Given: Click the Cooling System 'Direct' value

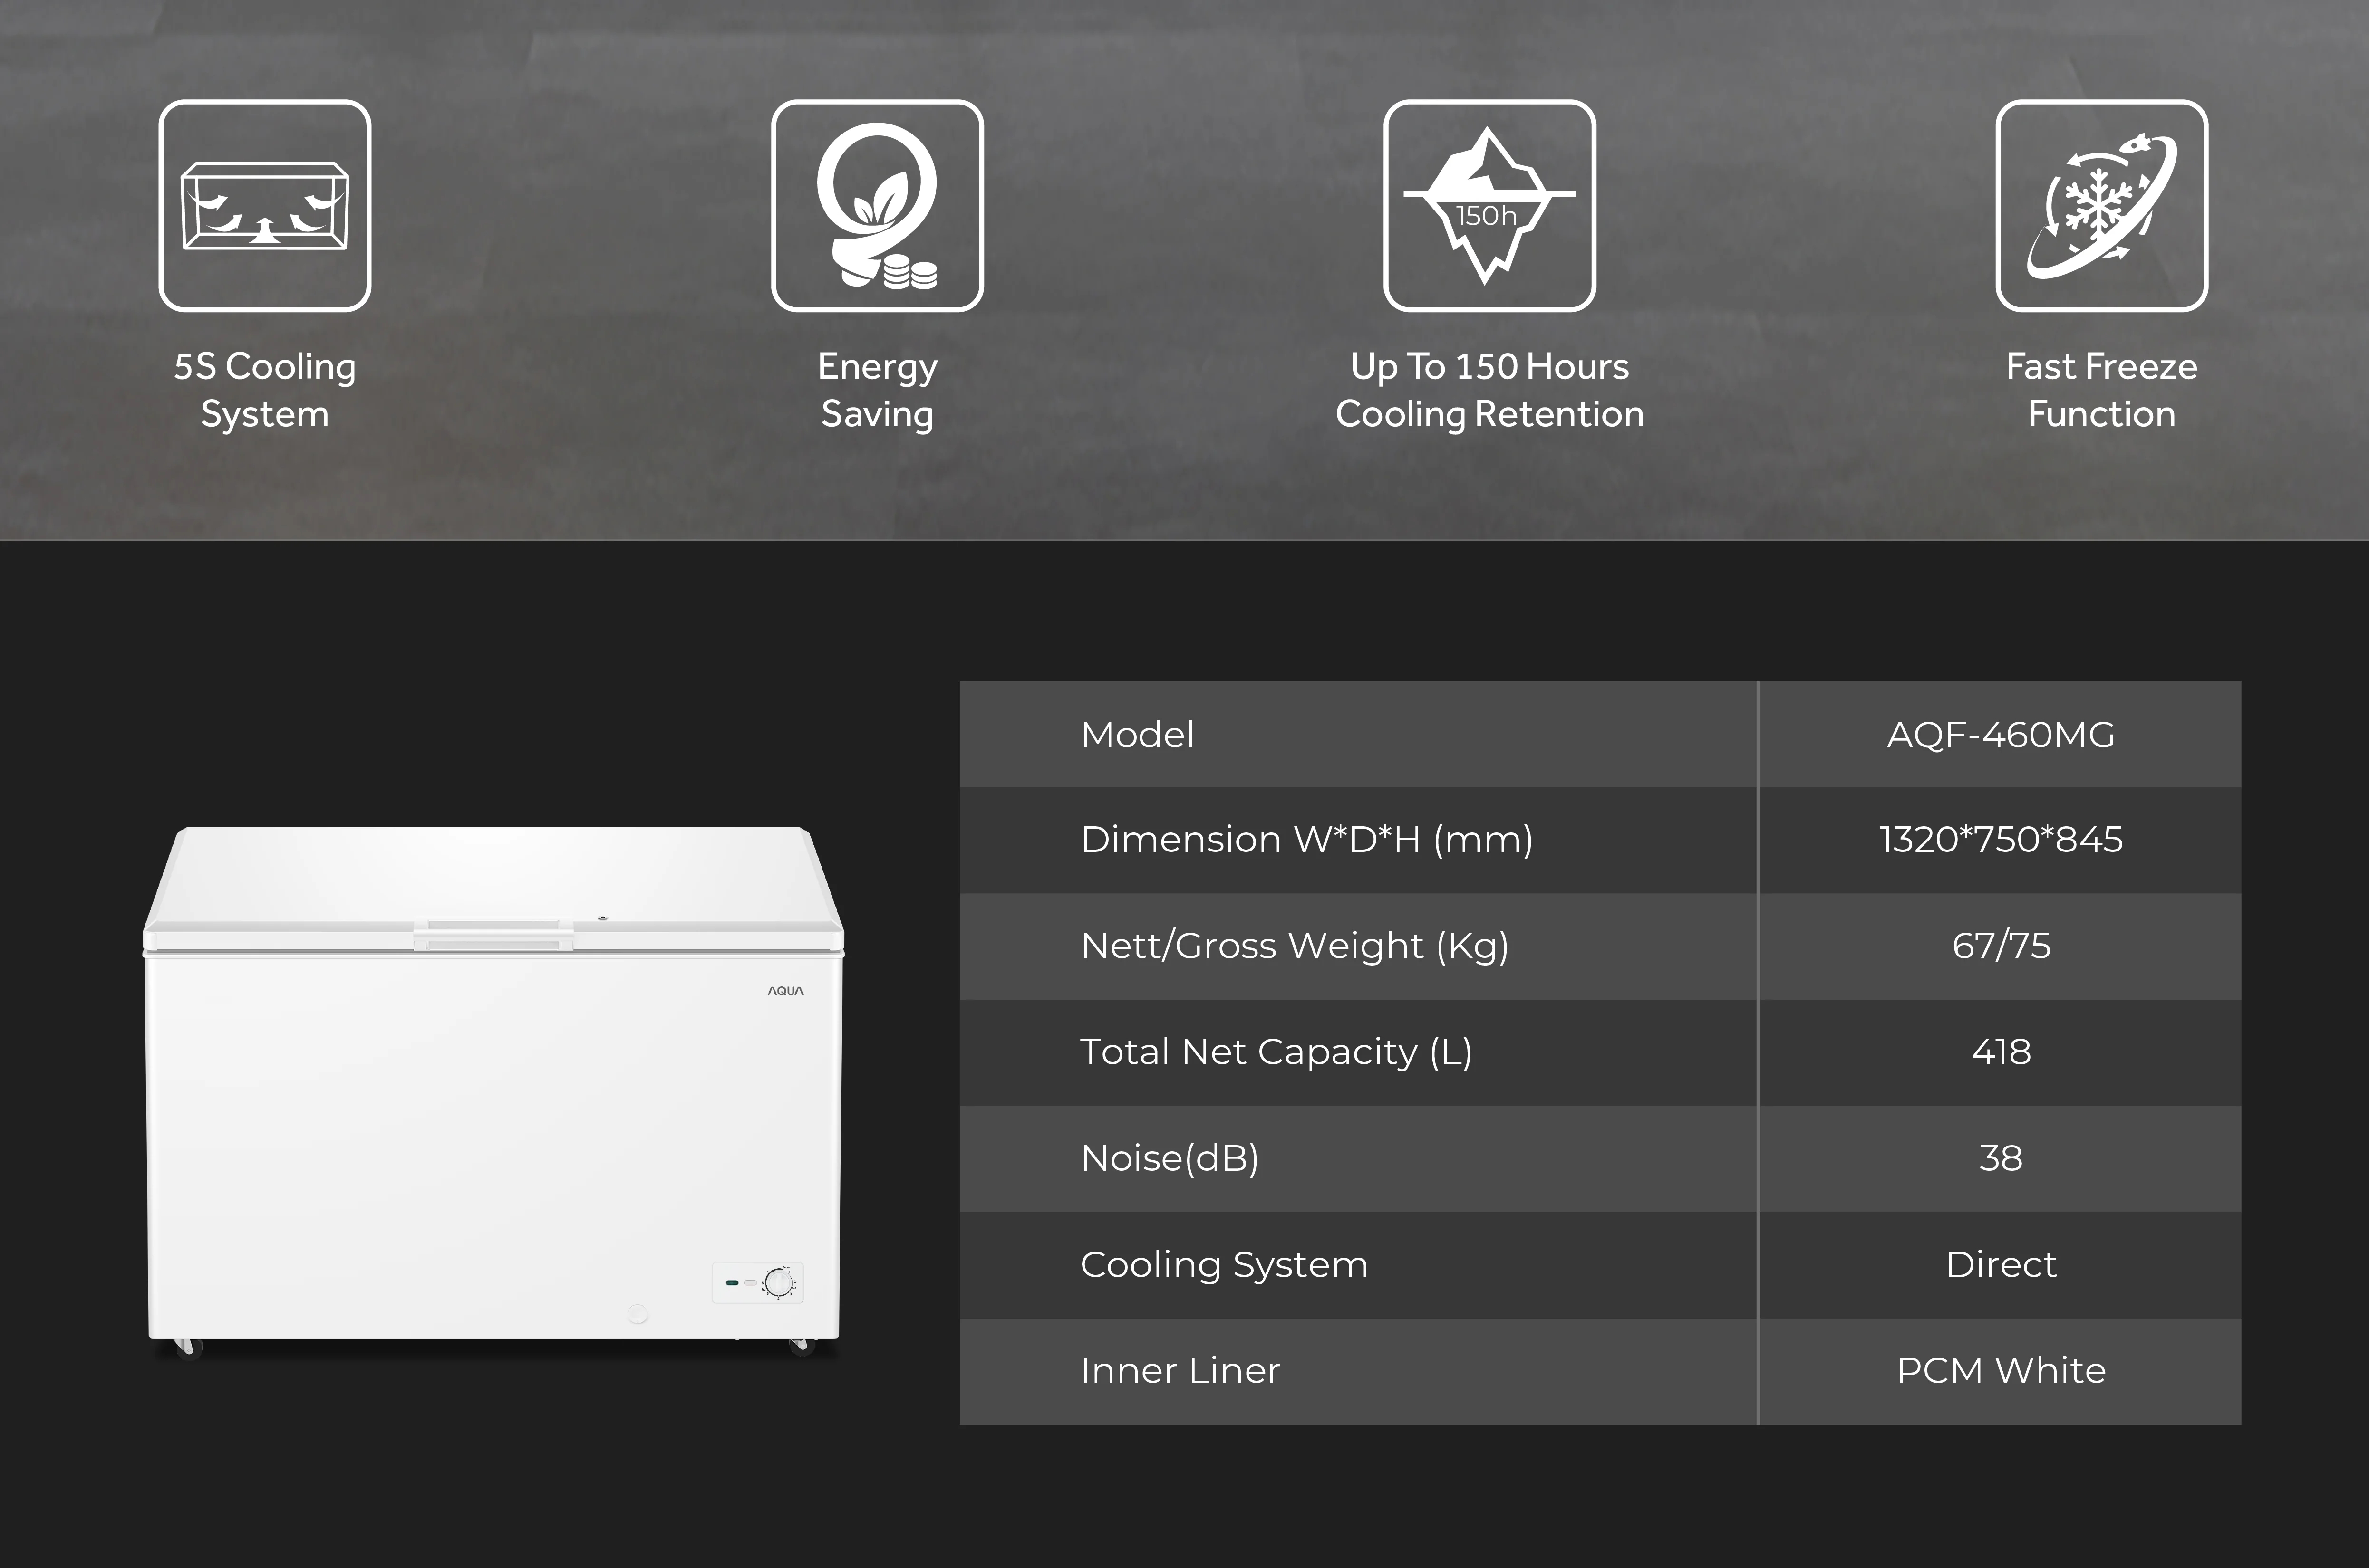Looking at the screenshot, I should [x=2000, y=1265].
